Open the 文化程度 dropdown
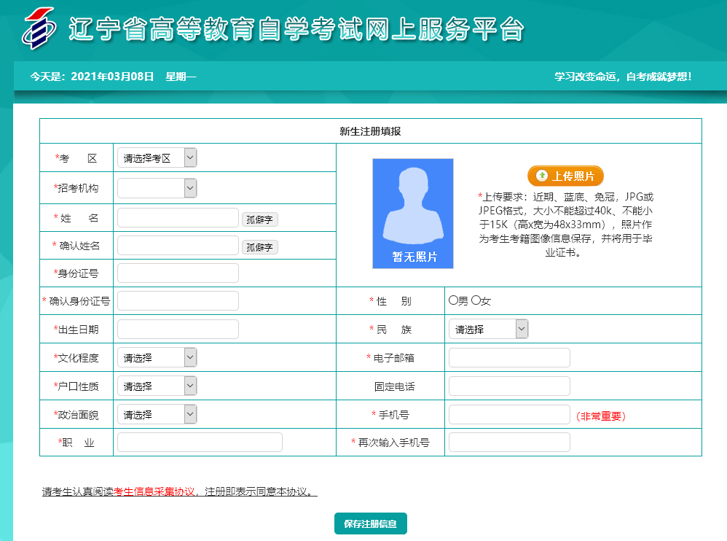727x541 pixels. pyautogui.click(x=157, y=357)
